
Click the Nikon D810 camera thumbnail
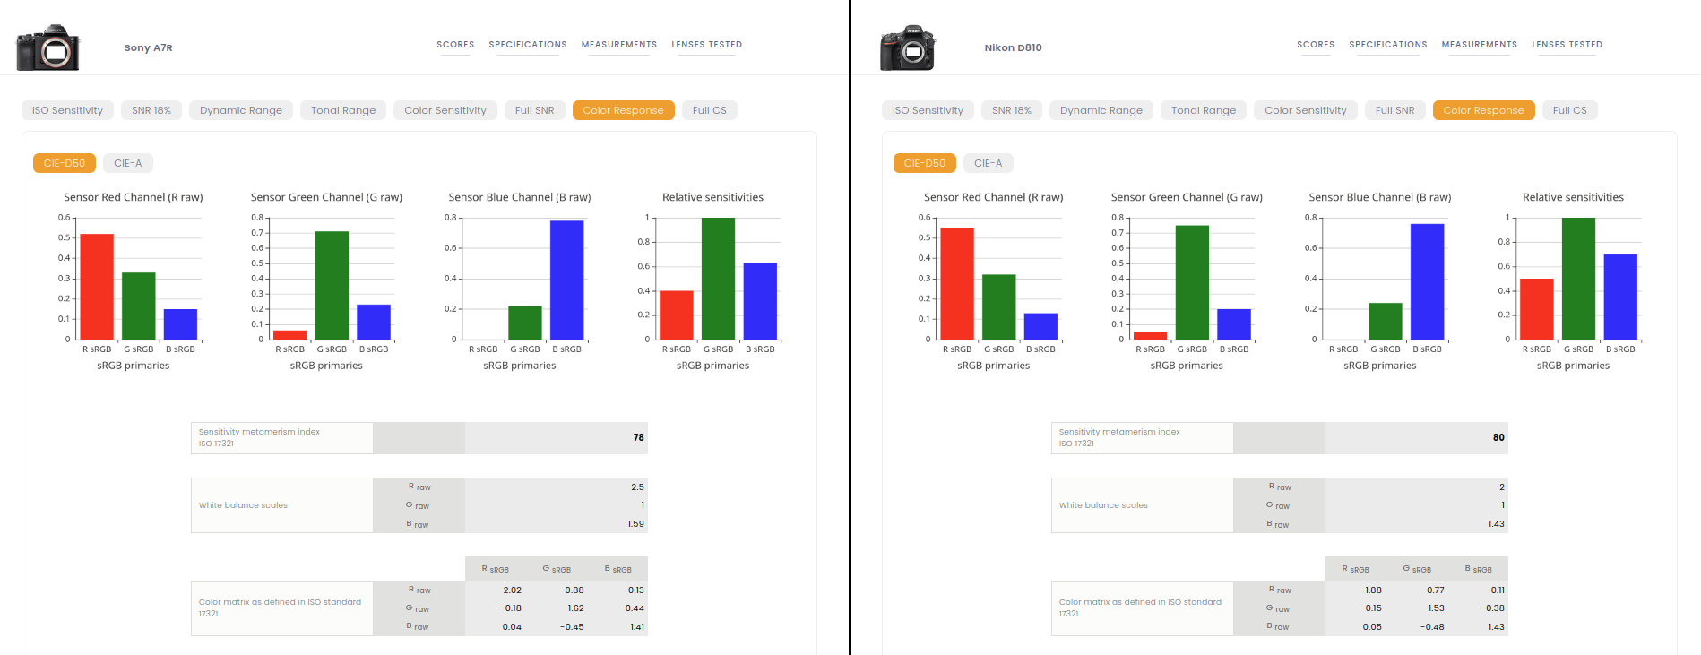[908, 48]
